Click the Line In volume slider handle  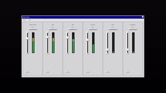coord(107,50)
